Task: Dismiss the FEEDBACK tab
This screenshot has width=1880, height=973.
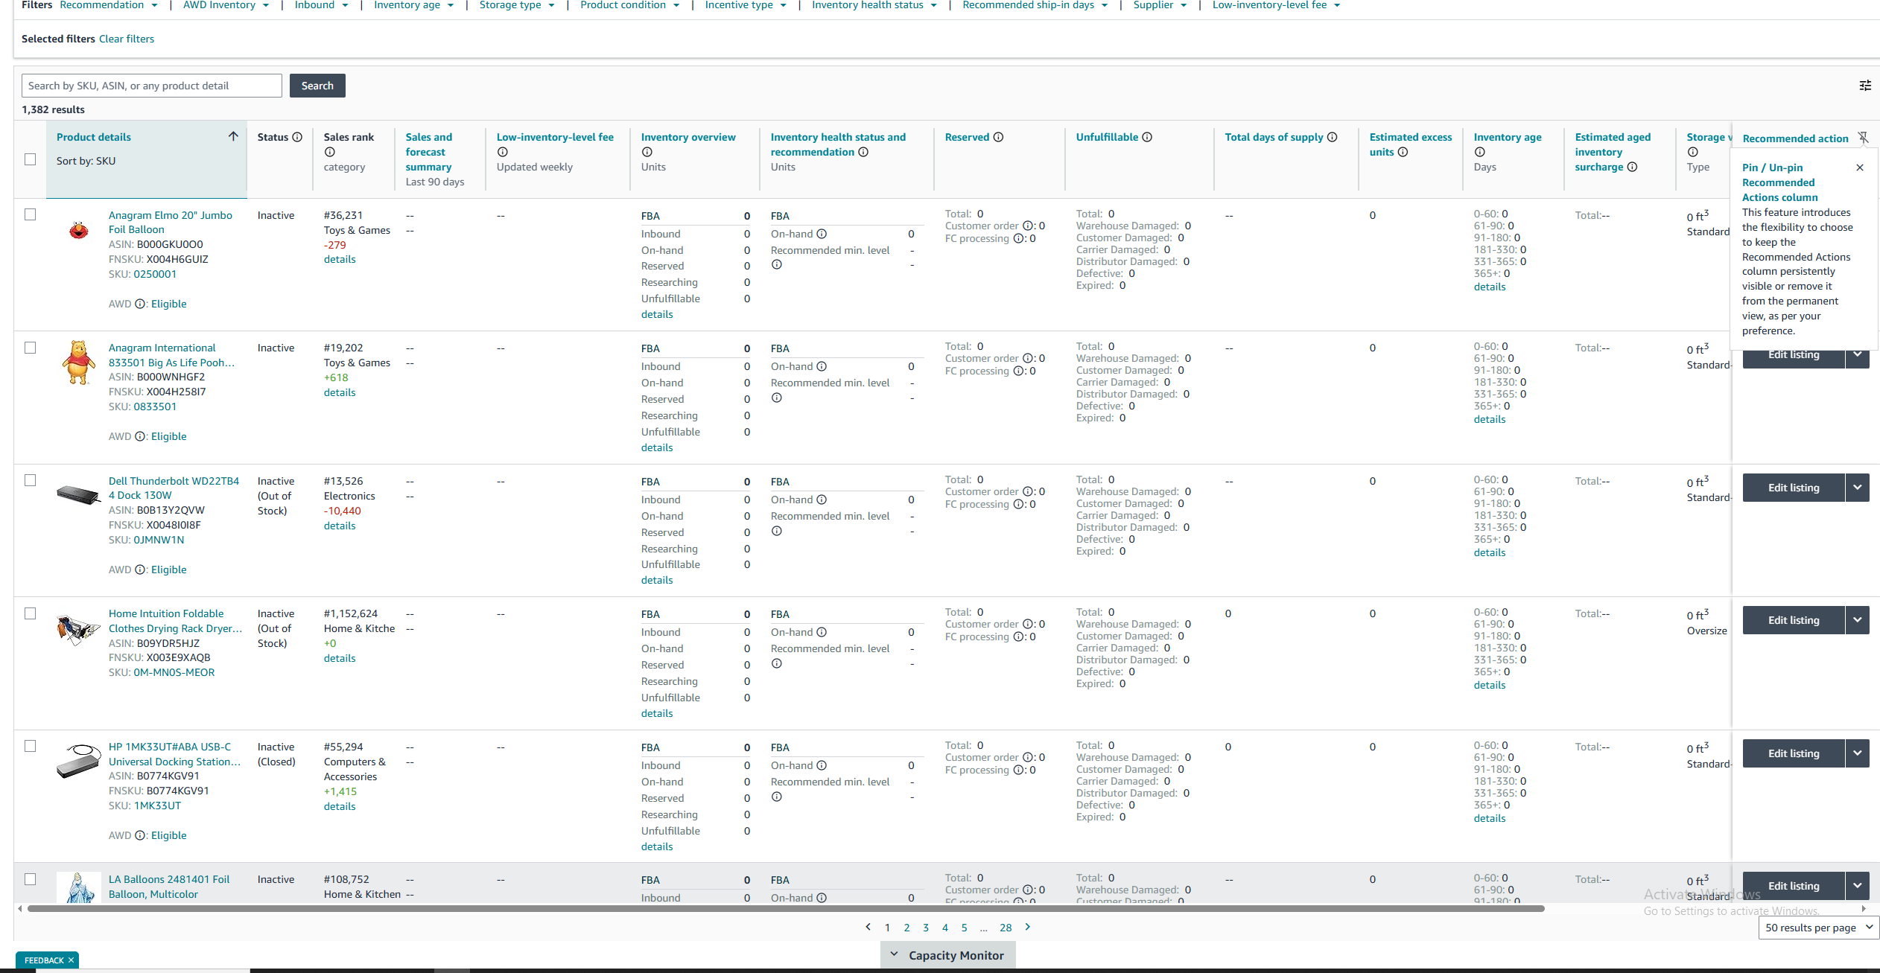Action: pos(71,960)
